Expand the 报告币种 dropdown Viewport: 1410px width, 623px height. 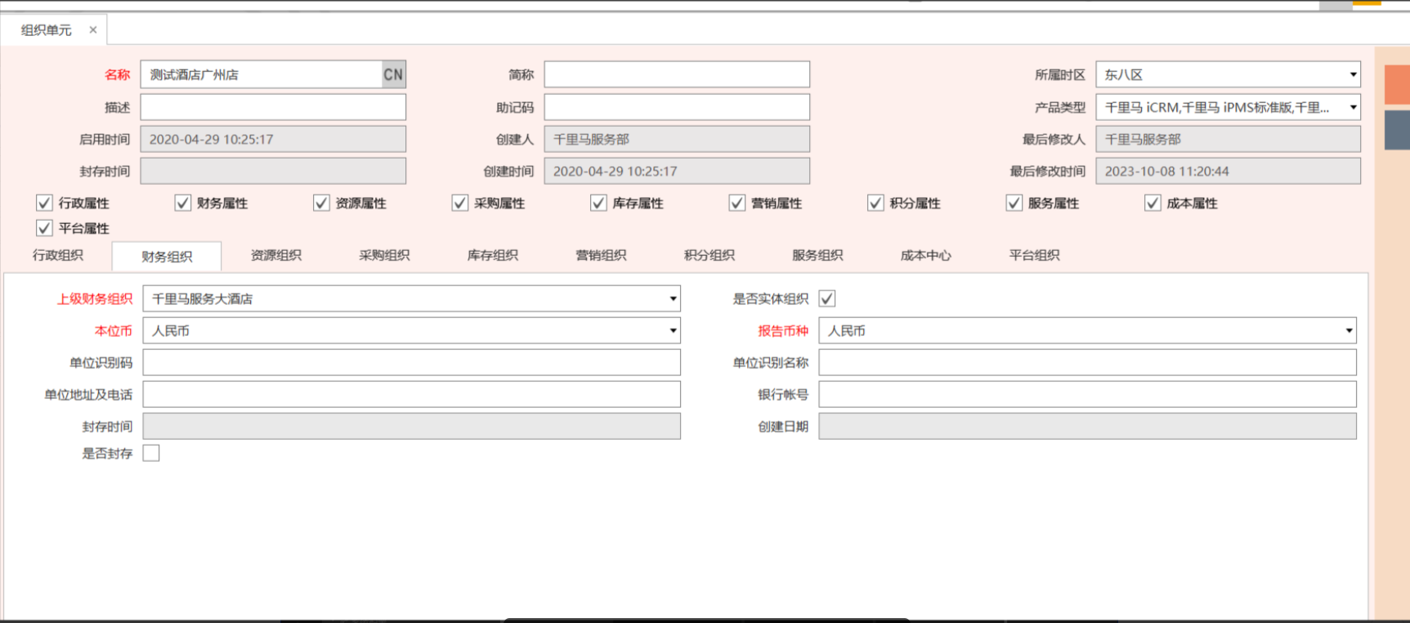click(x=1349, y=330)
